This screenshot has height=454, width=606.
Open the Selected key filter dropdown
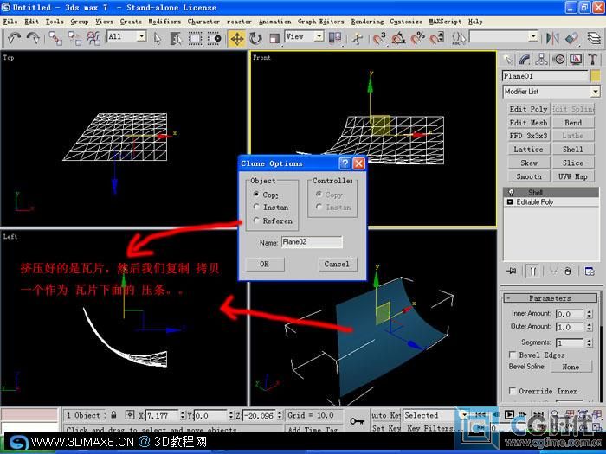(464, 415)
